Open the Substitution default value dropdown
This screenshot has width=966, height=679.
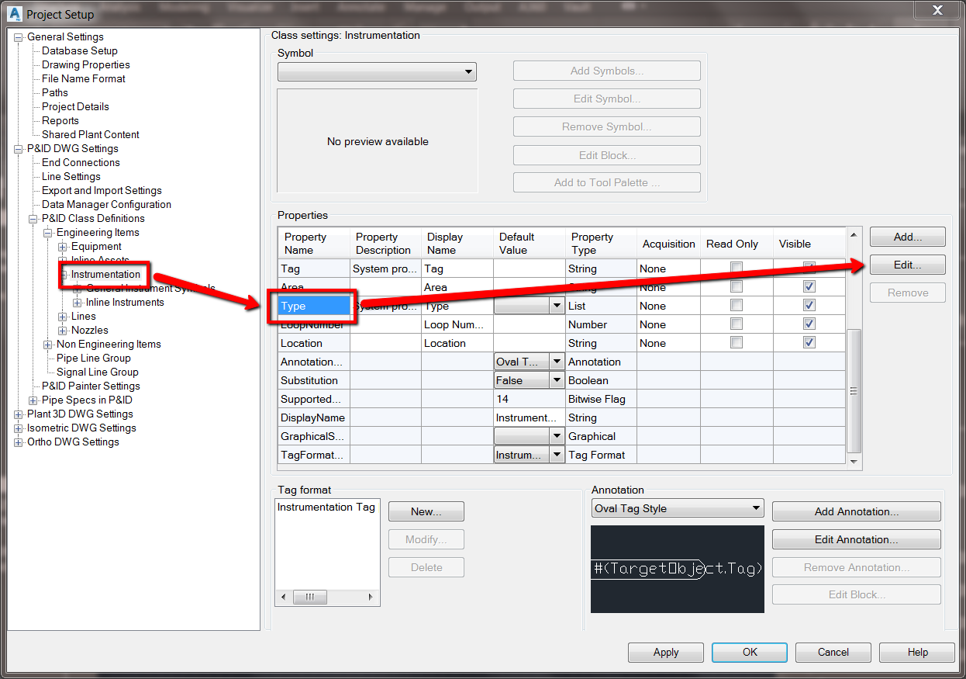tap(557, 379)
